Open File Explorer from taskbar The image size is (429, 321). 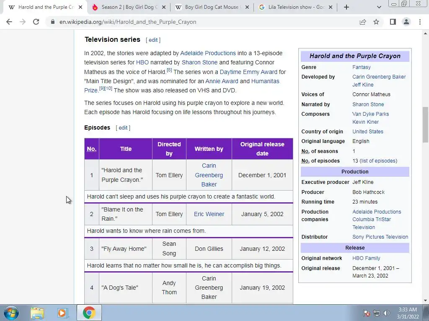37,313
